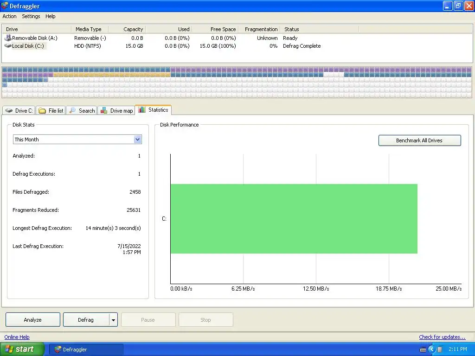Click the hard drive icon on Drive C: tab
This screenshot has height=356, width=475.
point(9,110)
